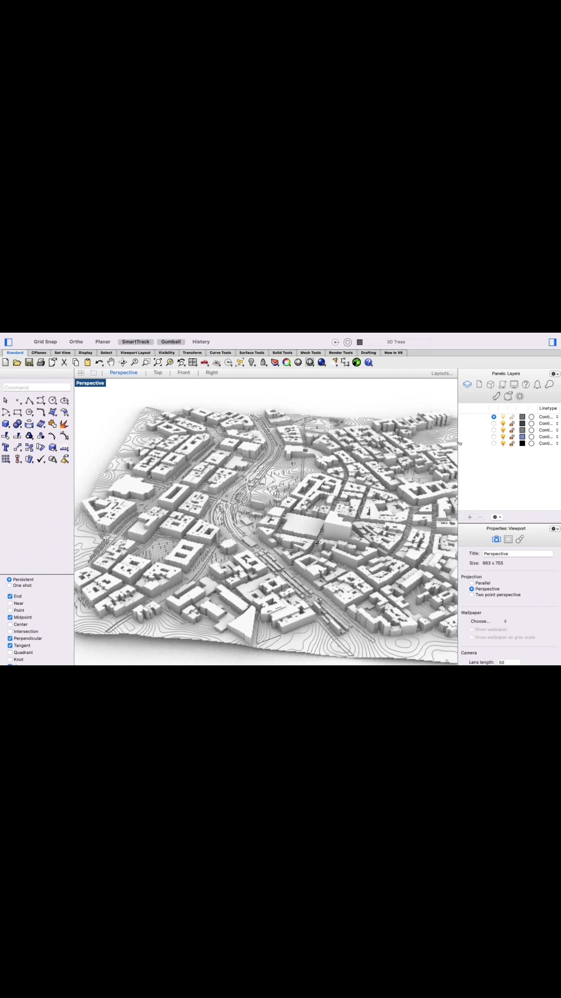Click the black layer color swatch
561x998 pixels.
pyautogui.click(x=522, y=443)
